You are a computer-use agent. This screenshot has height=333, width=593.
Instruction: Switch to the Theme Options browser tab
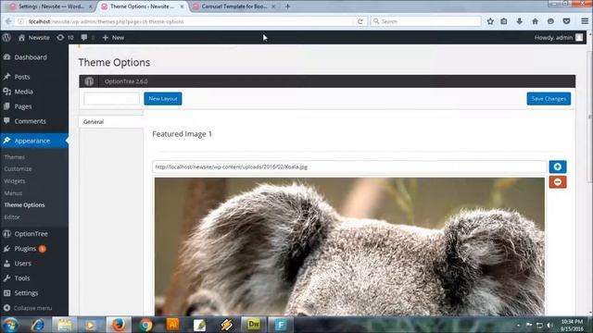142,6
